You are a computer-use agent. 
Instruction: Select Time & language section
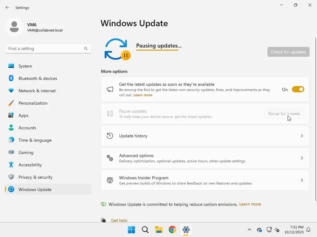click(x=48, y=140)
